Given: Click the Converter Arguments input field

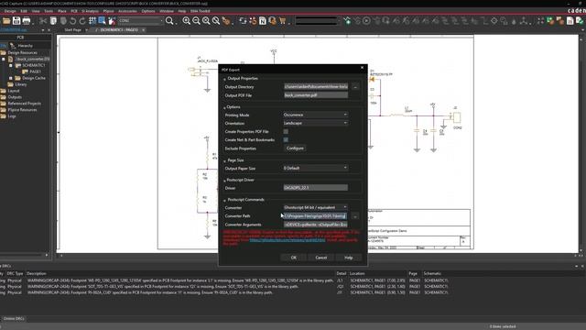Looking at the screenshot, I should click(x=316, y=225).
